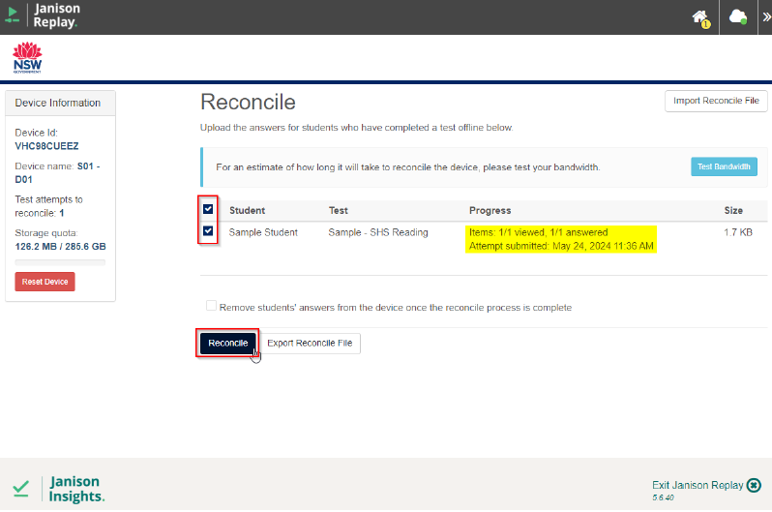Screen dimensions: 772x512
Task: Click the 'Sample - SHS Reading' test cell
Action: [x=378, y=232]
